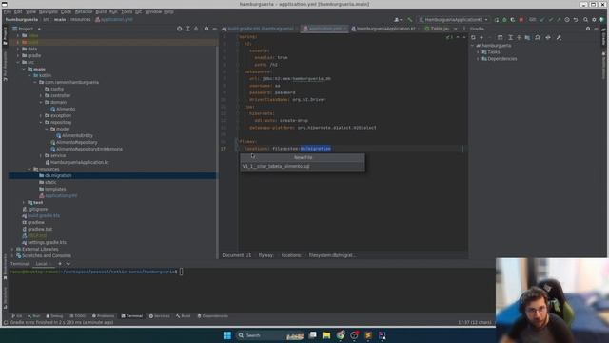The width and height of the screenshot is (609, 343).
Task: Click Gradle expand all icon
Action: click(510, 38)
